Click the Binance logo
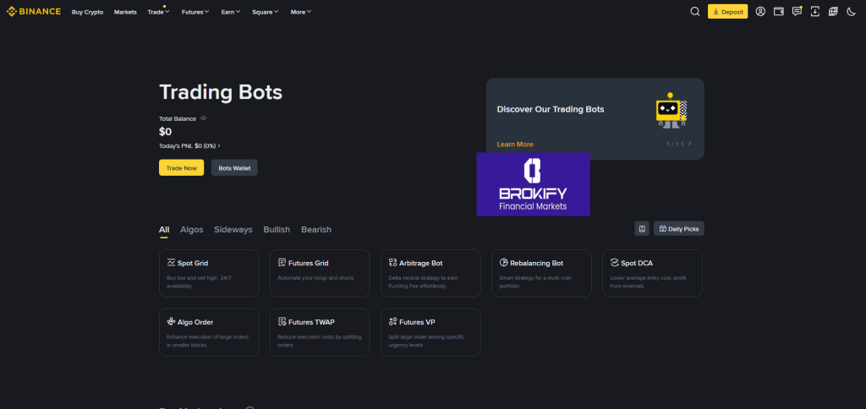Screen dimensions: 866x409 click(x=34, y=12)
